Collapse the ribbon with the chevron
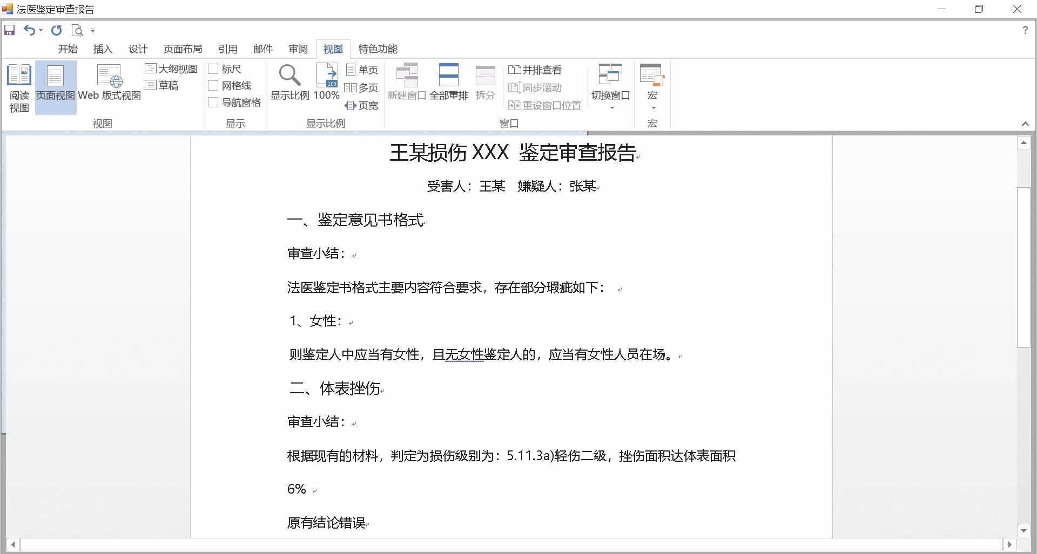This screenshot has height=554, width=1037. (x=1025, y=124)
